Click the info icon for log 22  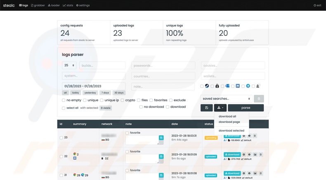coord(249,155)
